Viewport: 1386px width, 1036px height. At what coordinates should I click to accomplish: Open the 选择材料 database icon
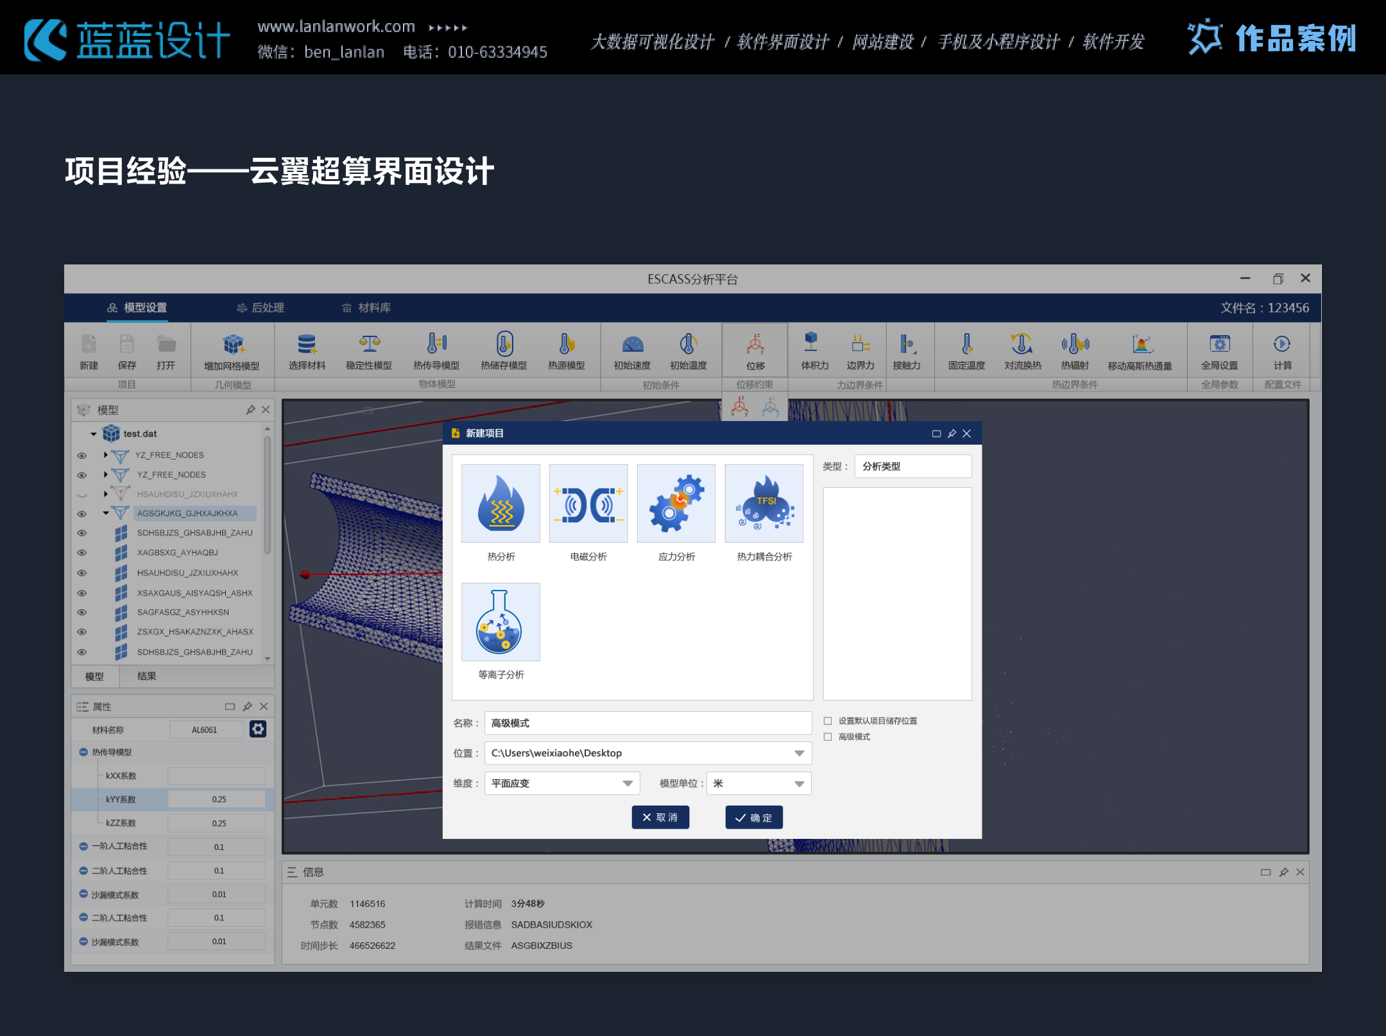pyautogui.click(x=307, y=345)
